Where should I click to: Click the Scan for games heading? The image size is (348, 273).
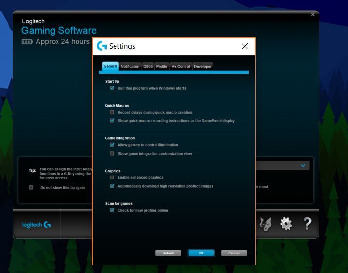119,203
